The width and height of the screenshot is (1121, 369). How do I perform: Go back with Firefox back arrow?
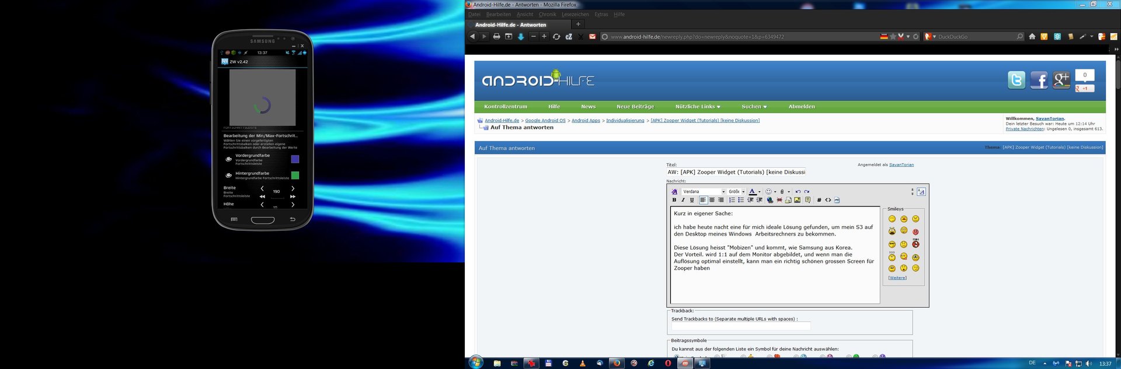point(472,37)
